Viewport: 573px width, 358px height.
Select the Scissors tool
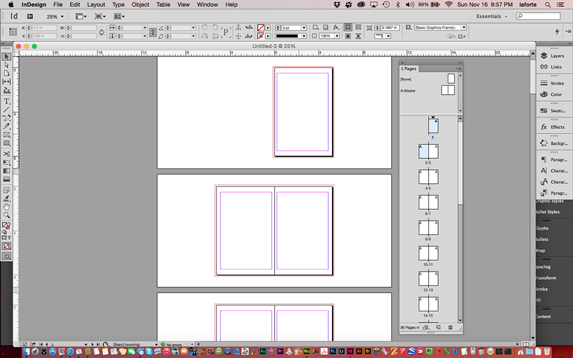pos(6,154)
